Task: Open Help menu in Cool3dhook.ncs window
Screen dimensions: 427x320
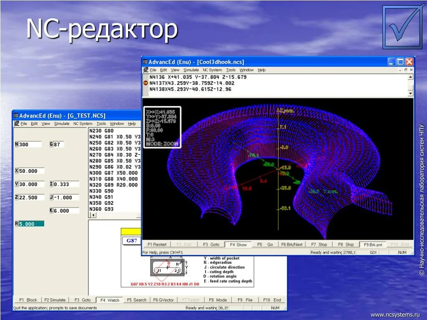Action: point(261,70)
